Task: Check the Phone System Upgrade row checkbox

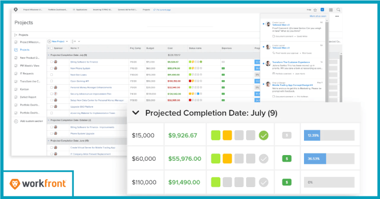Action: (x=51, y=133)
